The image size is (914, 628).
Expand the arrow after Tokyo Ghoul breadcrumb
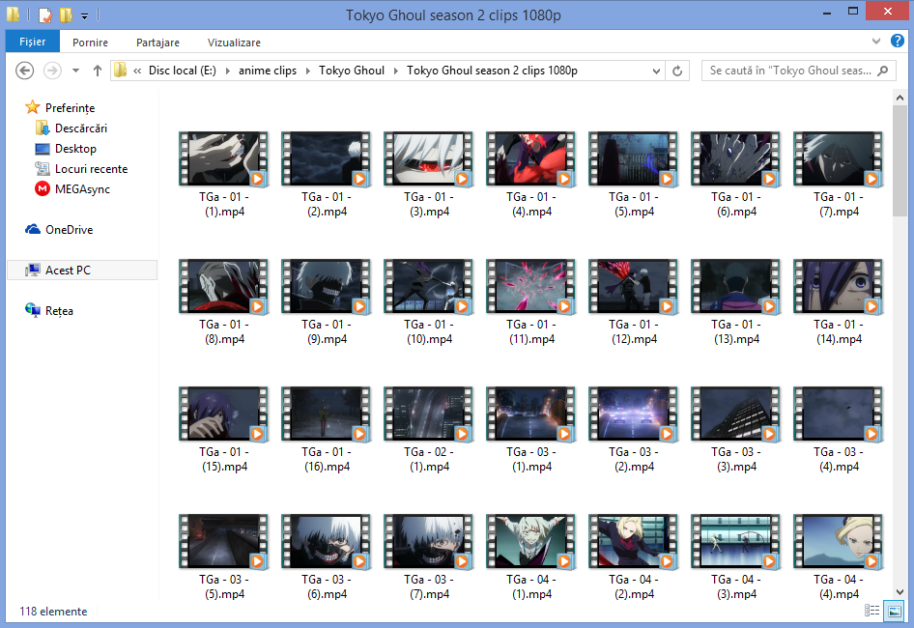(396, 71)
